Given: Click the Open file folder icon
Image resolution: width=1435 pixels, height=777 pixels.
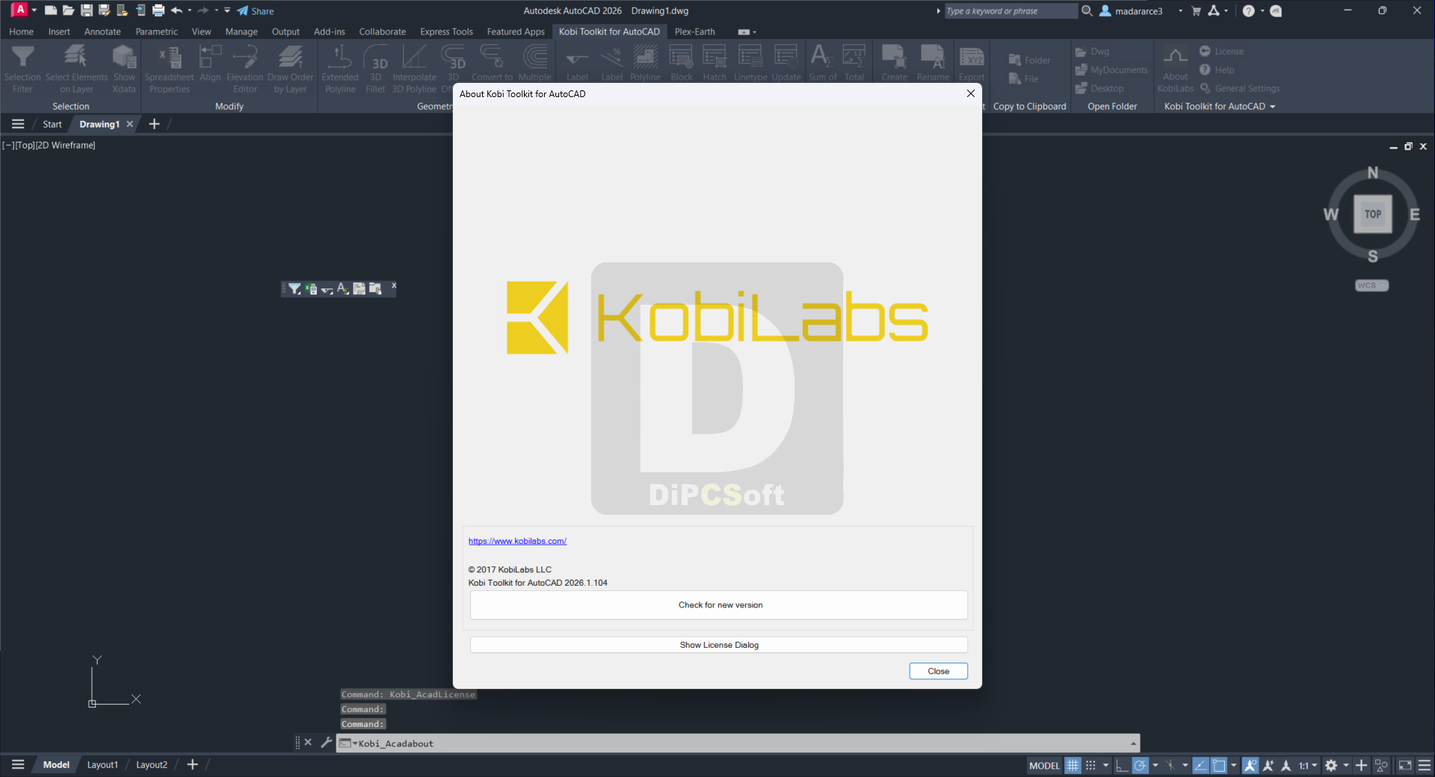Looking at the screenshot, I should pos(68,10).
